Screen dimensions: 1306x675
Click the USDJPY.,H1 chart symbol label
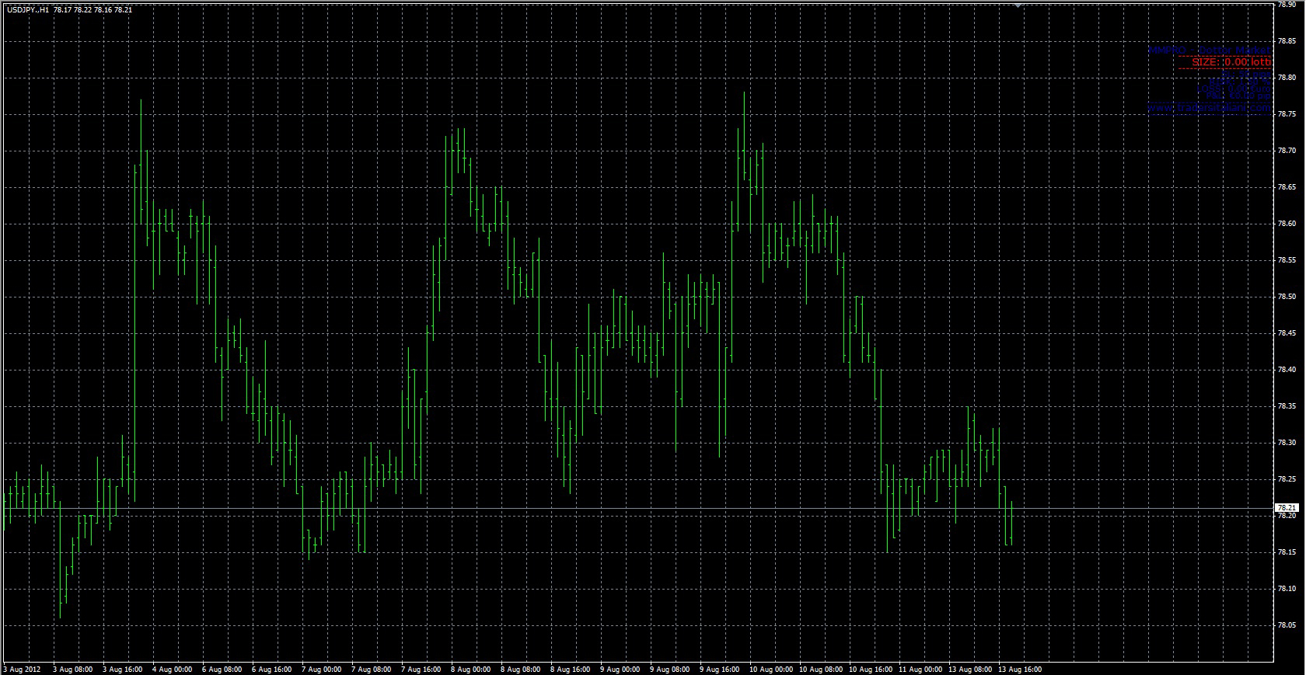tap(28, 10)
